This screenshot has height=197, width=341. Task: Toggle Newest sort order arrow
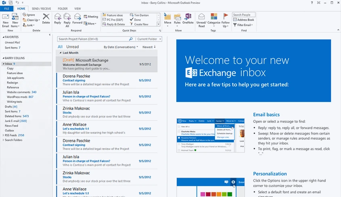tap(149, 47)
